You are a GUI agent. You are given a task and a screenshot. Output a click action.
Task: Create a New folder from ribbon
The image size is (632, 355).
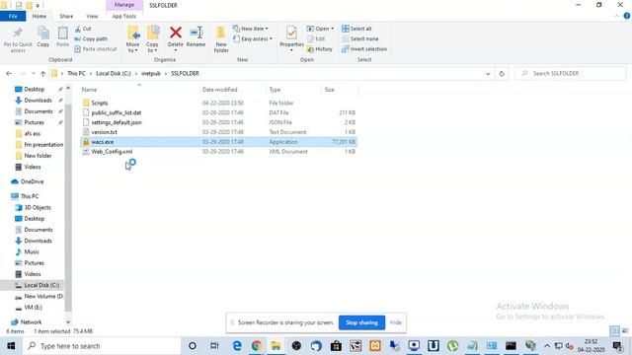click(x=221, y=39)
